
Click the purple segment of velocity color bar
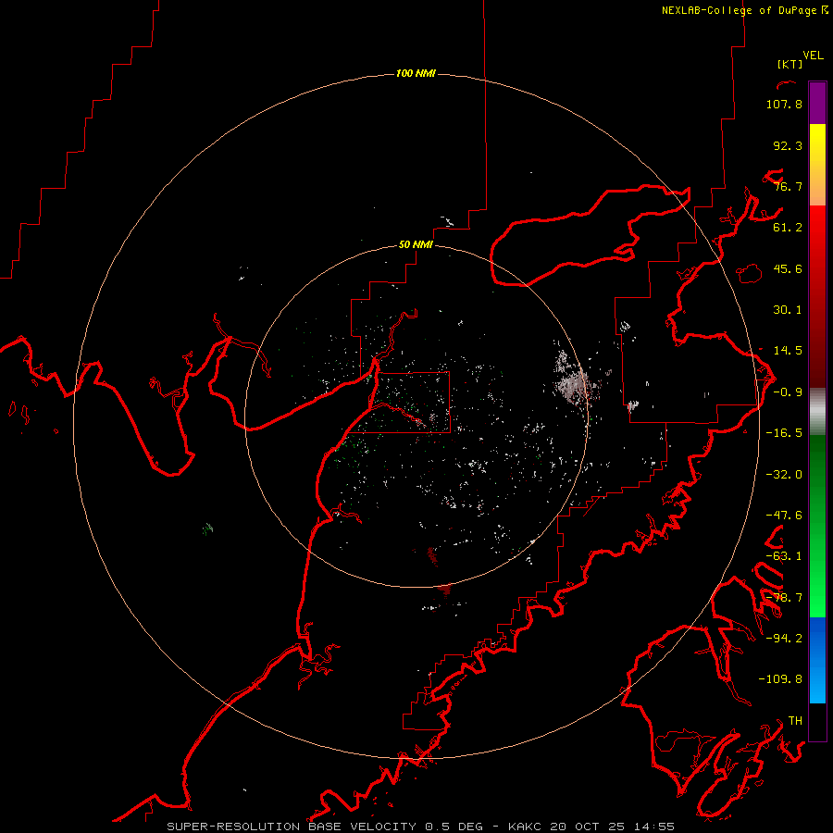(817, 103)
